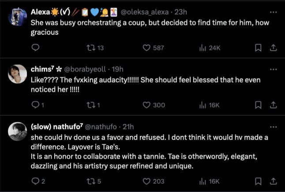Like nathufo's tweet with 203 likes

click(147, 181)
